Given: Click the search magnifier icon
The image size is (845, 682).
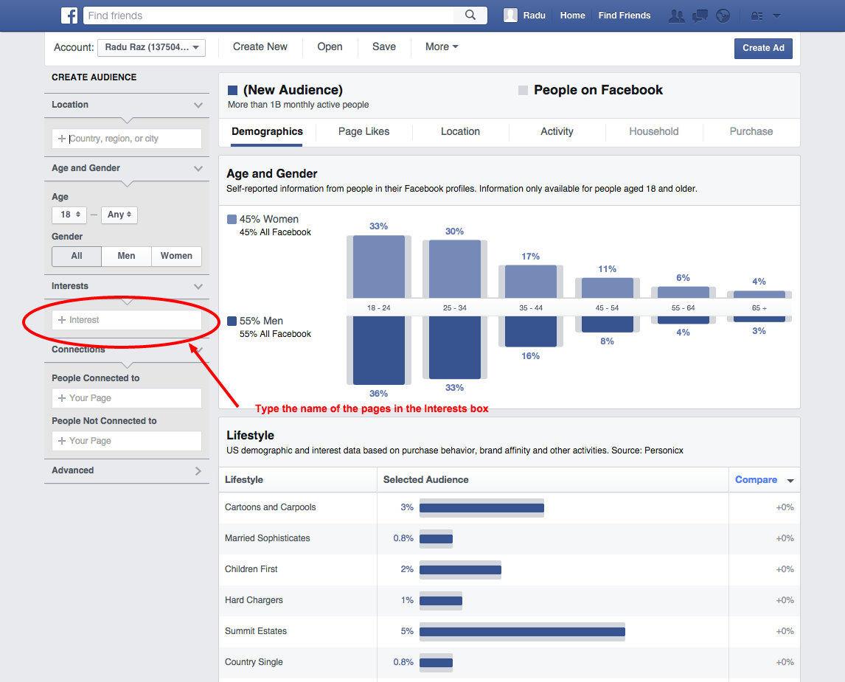Looking at the screenshot, I should click(x=470, y=15).
